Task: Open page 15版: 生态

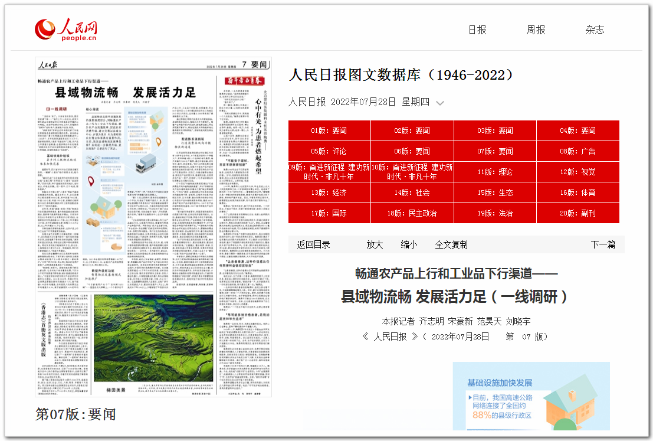Action: [x=495, y=192]
